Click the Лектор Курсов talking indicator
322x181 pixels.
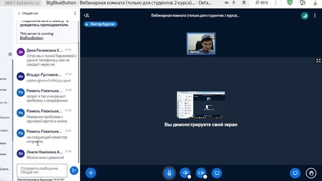click(101, 24)
